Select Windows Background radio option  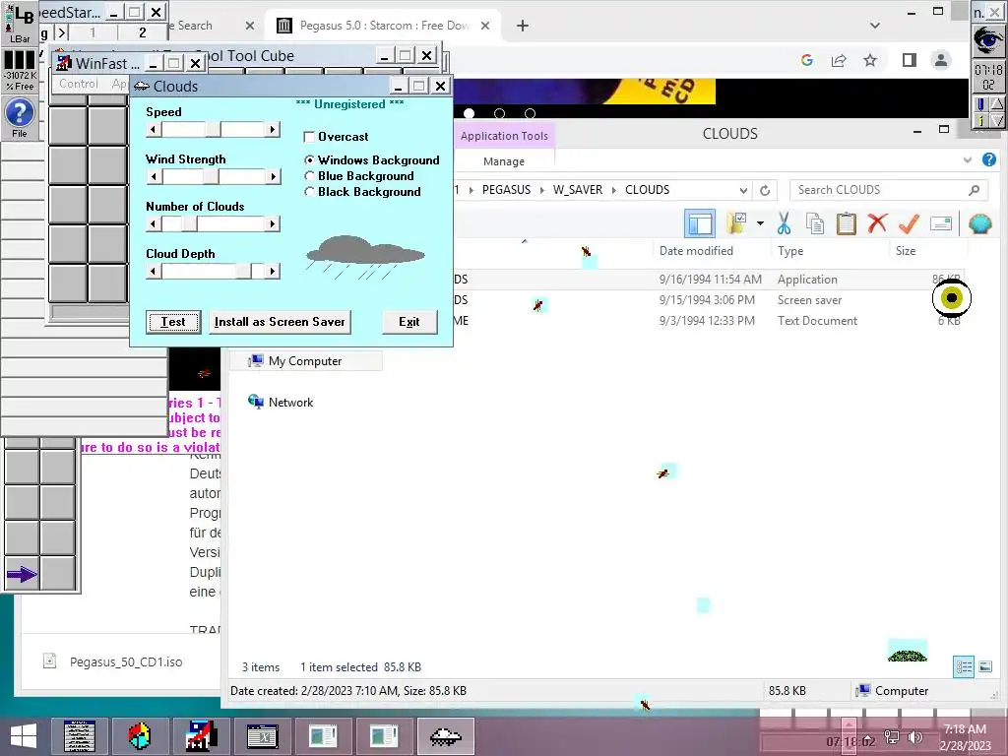309,160
